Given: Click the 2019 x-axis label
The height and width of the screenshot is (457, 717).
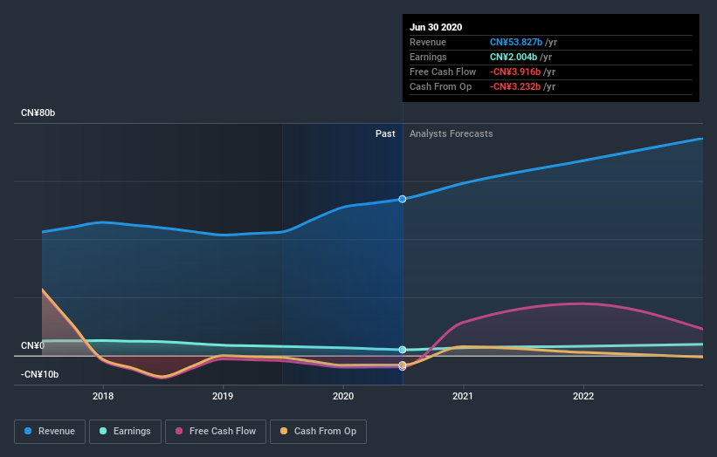Looking at the screenshot, I should pyautogui.click(x=223, y=396).
